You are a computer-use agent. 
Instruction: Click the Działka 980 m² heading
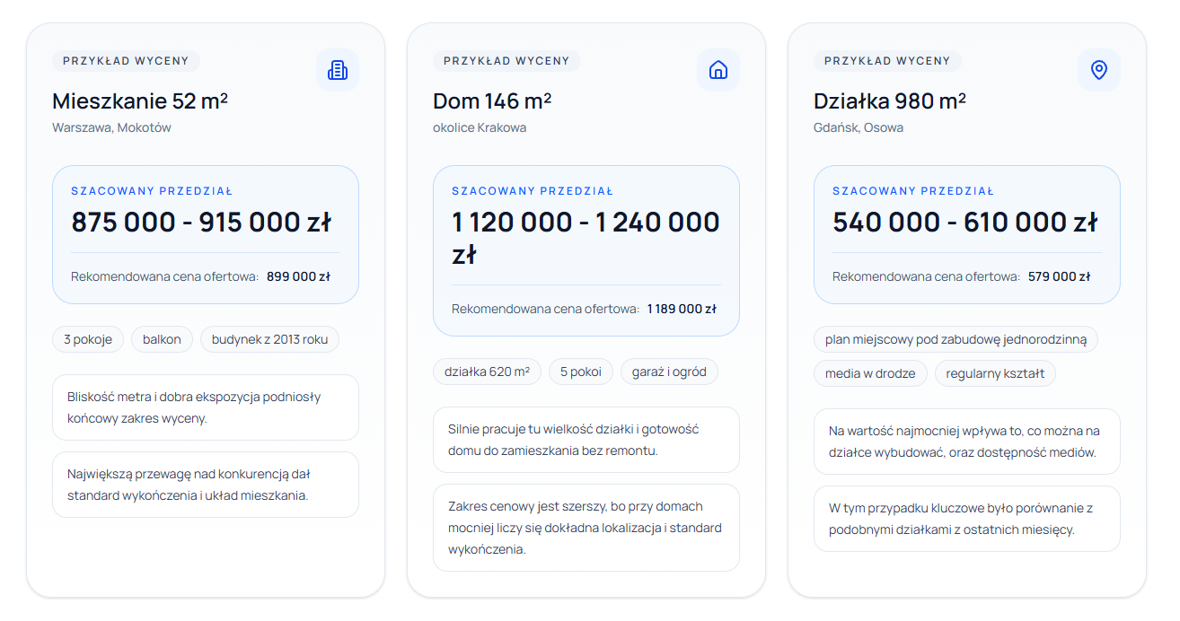890,101
